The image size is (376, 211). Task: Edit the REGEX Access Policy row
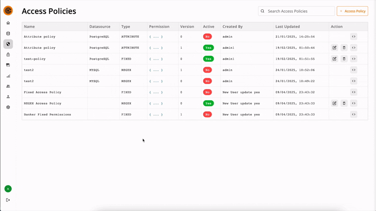click(x=334, y=103)
